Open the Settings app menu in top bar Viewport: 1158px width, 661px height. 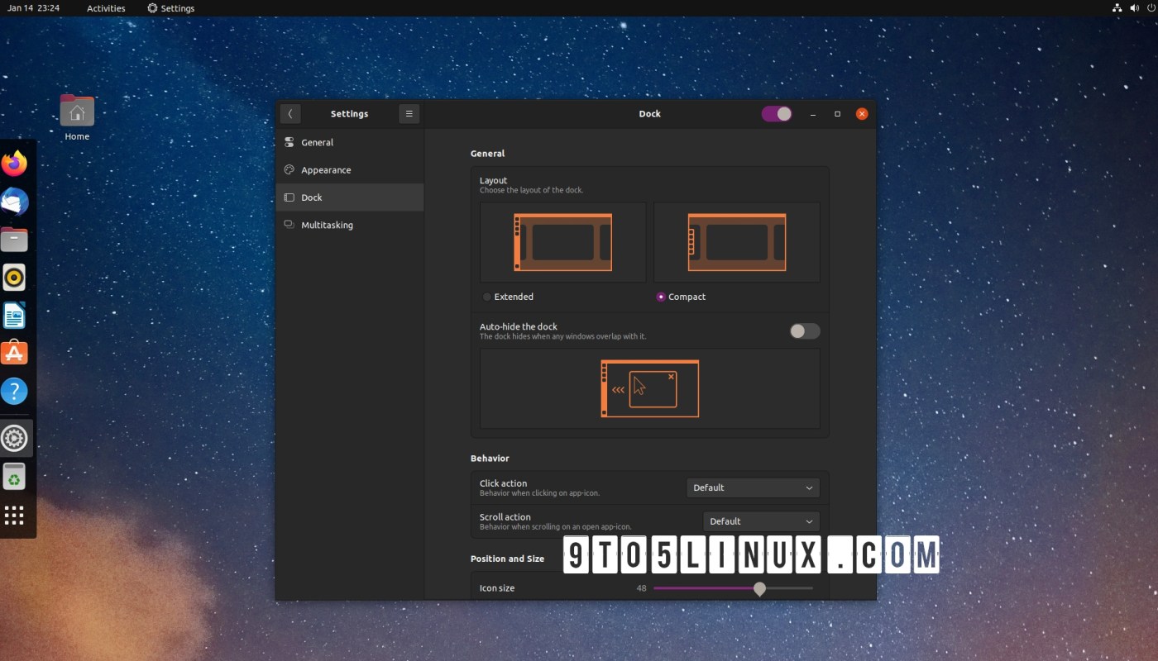[x=171, y=8]
